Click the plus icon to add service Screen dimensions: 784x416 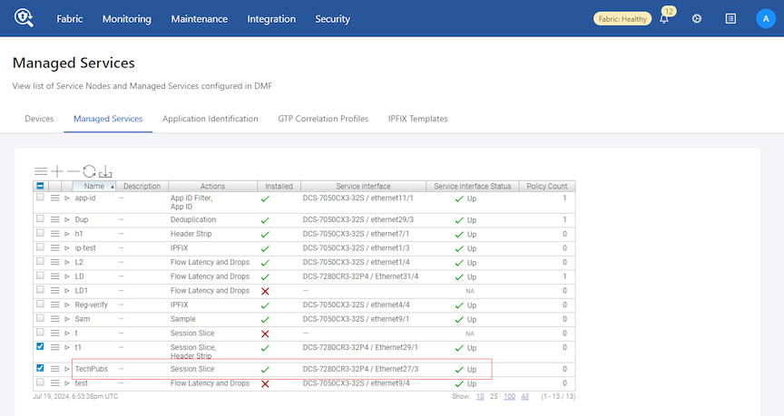57,172
